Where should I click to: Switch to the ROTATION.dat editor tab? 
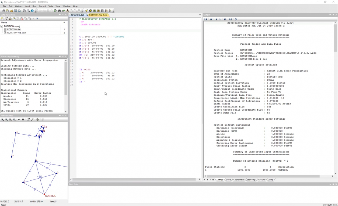tap(77, 15)
